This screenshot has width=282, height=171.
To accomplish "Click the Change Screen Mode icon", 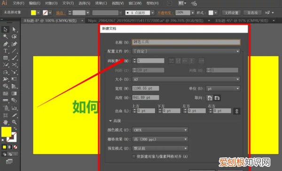I will coord(9,162).
